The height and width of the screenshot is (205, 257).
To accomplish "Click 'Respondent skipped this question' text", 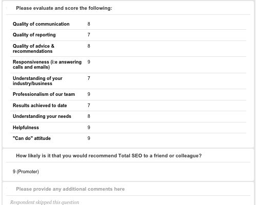I will pos(45,202).
